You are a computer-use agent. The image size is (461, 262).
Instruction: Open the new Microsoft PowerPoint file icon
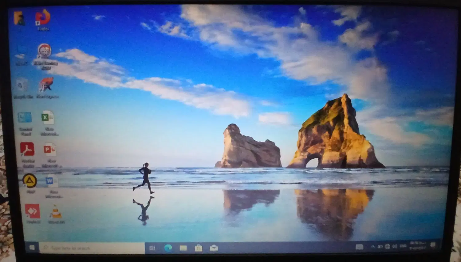(x=51, y=154)
